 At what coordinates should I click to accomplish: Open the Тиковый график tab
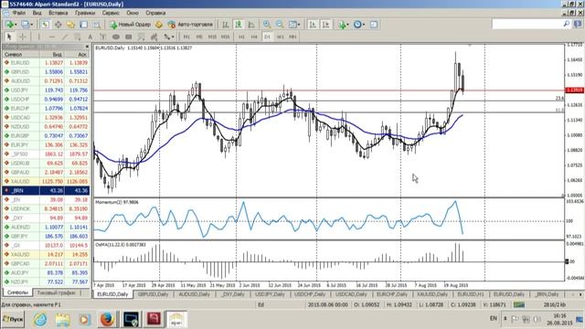pos(56,292)
